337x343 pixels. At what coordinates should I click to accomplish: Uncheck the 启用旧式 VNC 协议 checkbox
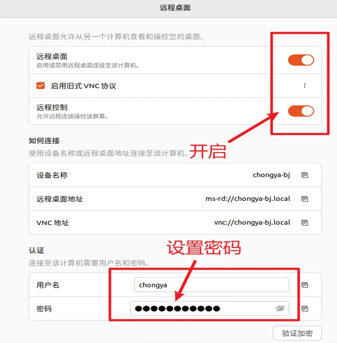pos(40,85)
